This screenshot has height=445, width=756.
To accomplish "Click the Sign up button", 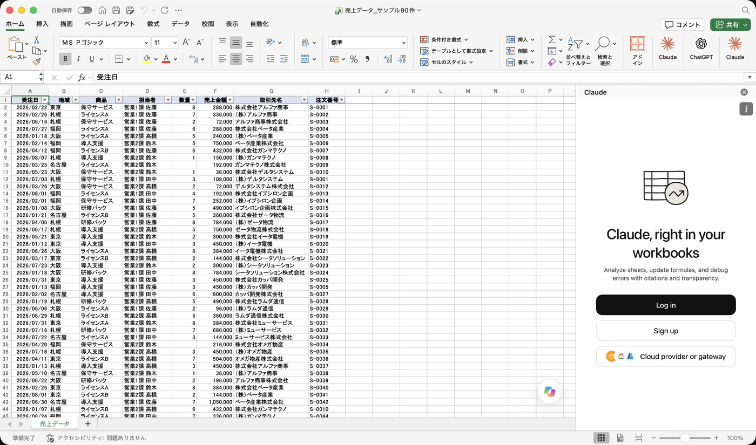I will 666,331.
